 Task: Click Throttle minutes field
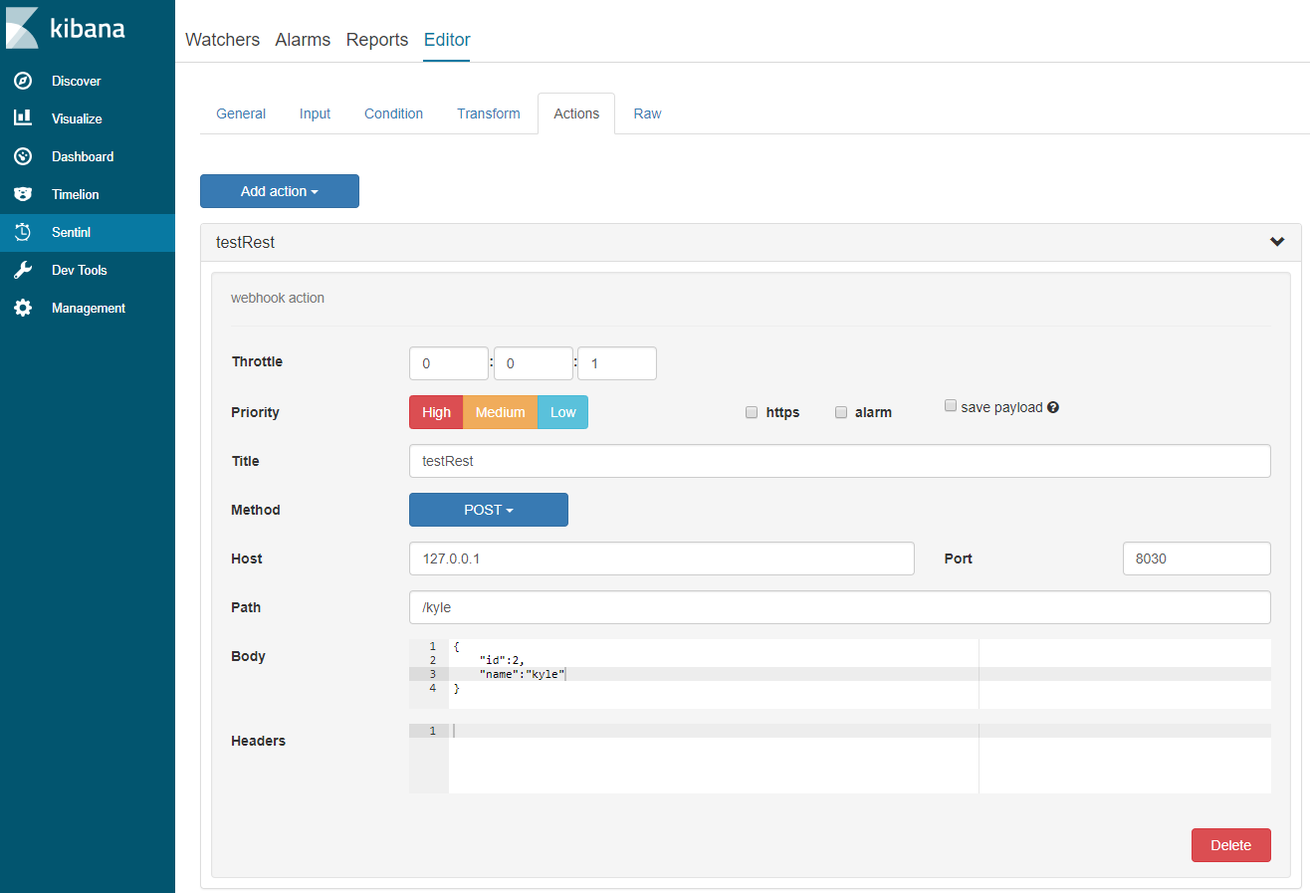point(534,363)
